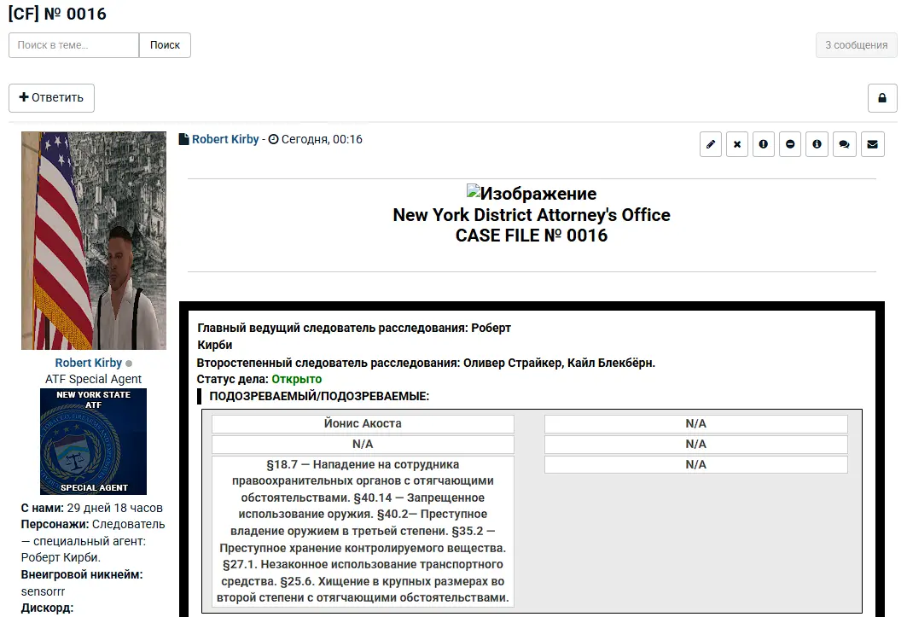Click the envelope message icon
Viewport: 907px width, 617px height.
pos(871,144)
